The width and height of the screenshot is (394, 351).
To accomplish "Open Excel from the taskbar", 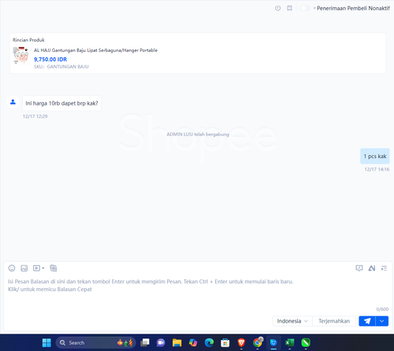I will 290,342.
